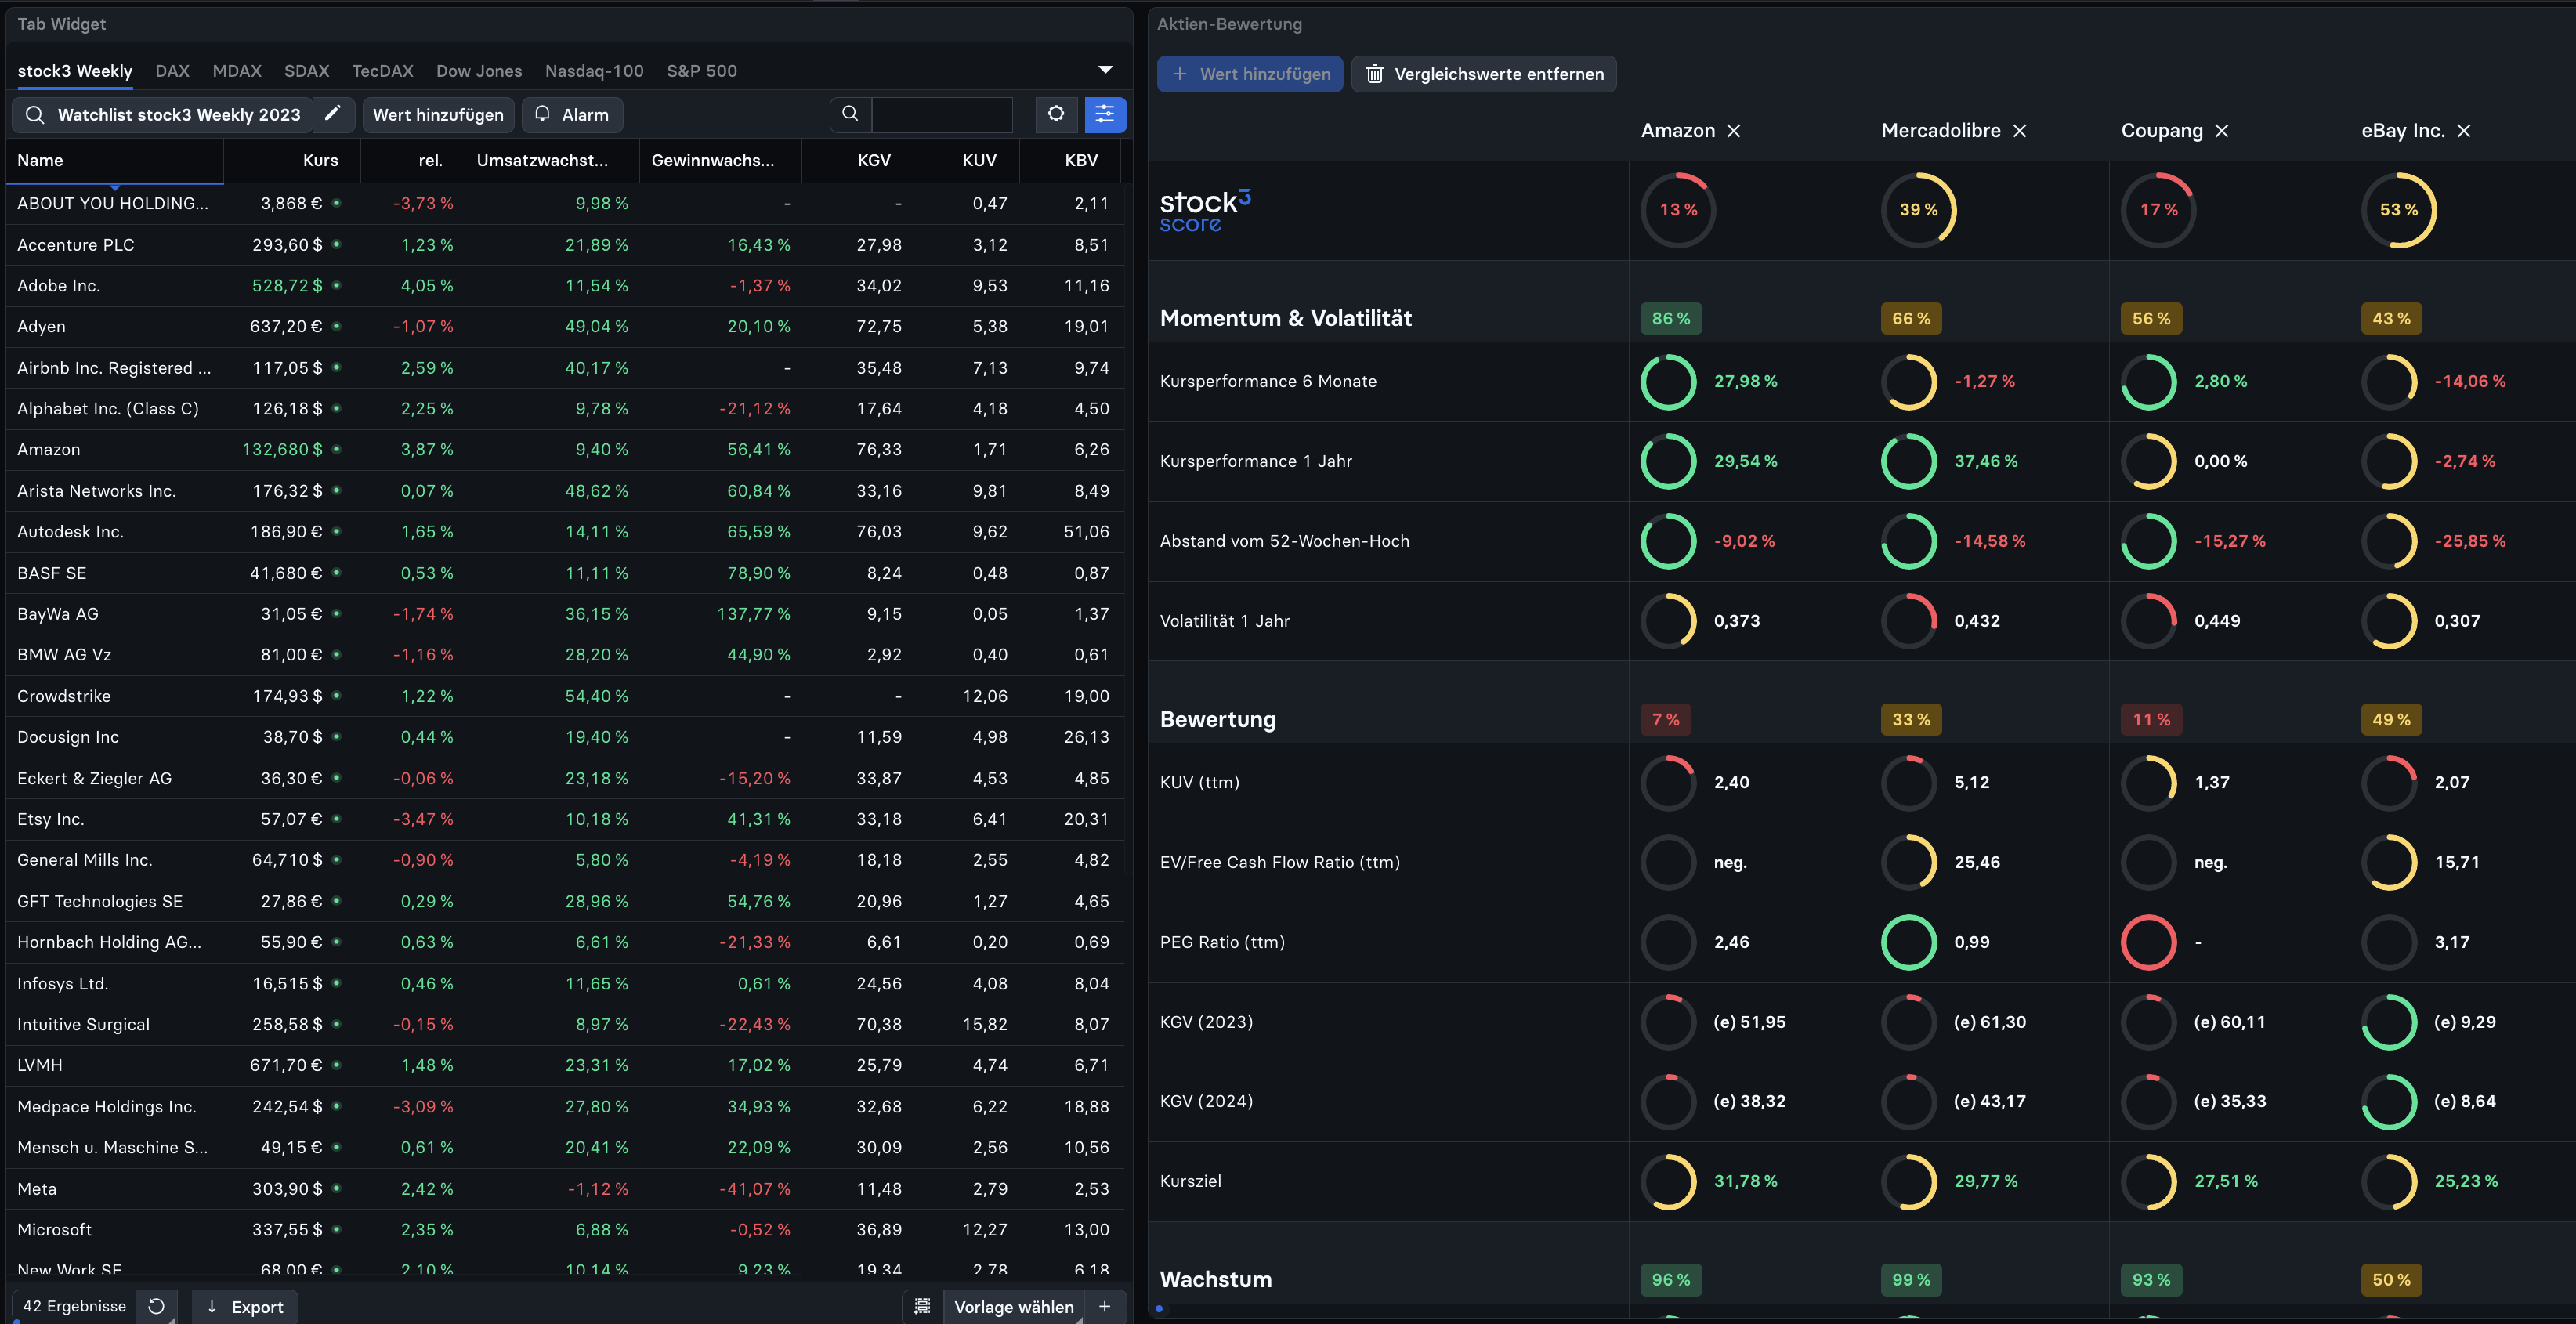The image size is (2576, 1324).
Task: Click the status dot in Adobe Inc. row
Action: pyautogui.click(x=337, y=285)
